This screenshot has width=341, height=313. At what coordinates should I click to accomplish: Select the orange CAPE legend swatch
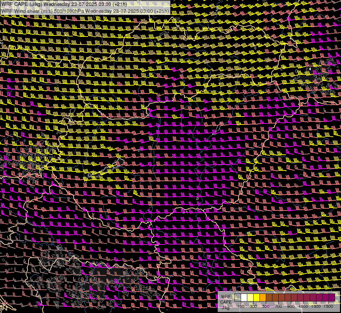pos(263,298)
